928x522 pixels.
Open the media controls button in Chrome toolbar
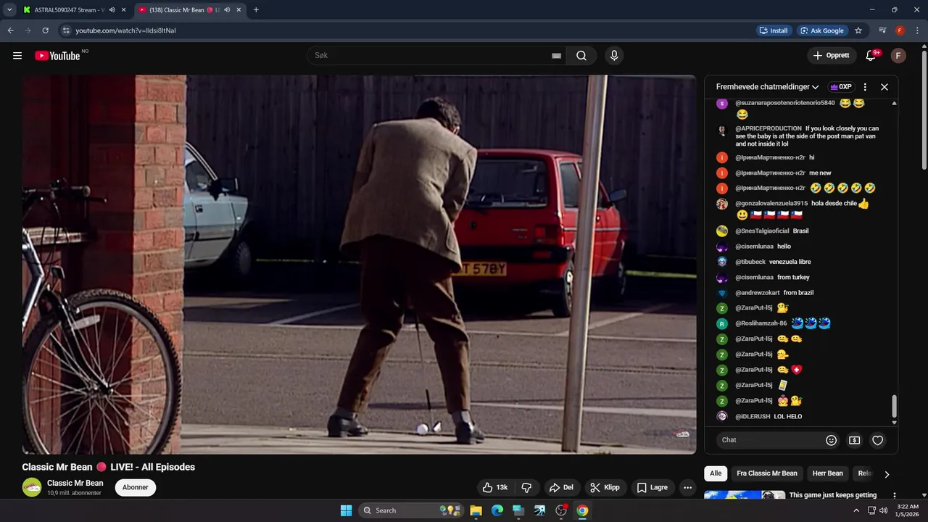pos(882,30)
